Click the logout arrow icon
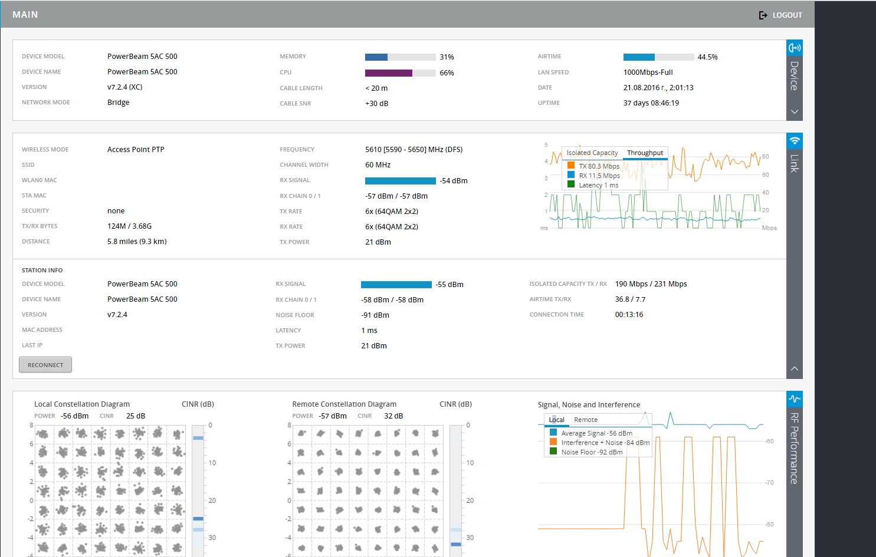876x557 pixels. click(763, 15)
